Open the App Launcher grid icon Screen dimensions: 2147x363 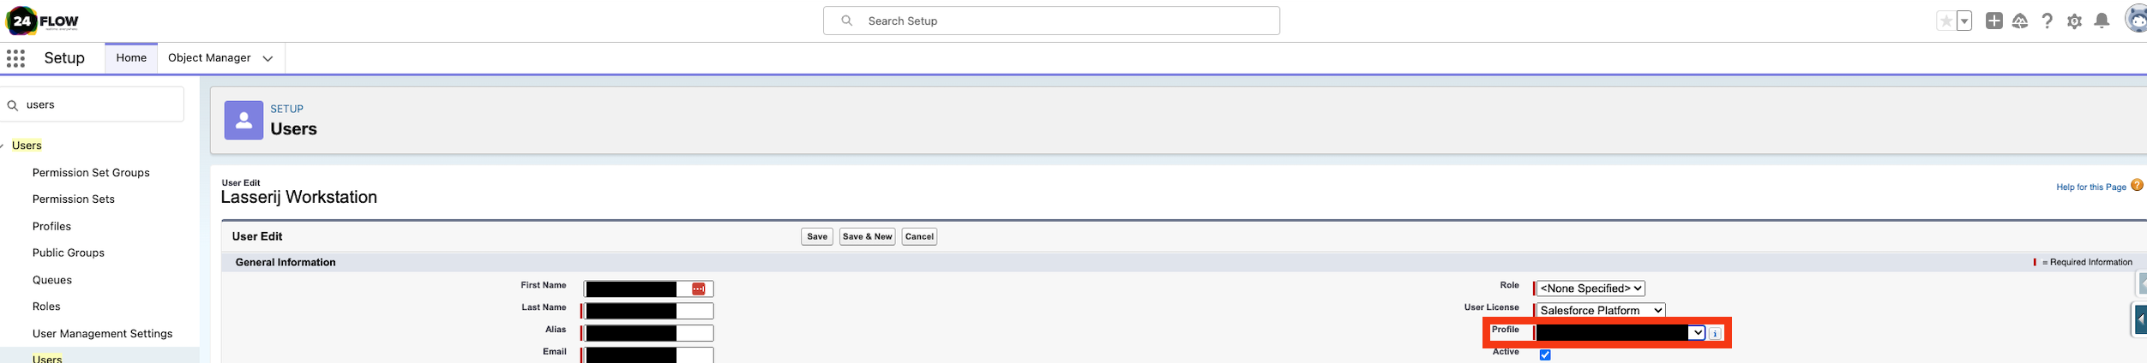[x=15, y=58]
